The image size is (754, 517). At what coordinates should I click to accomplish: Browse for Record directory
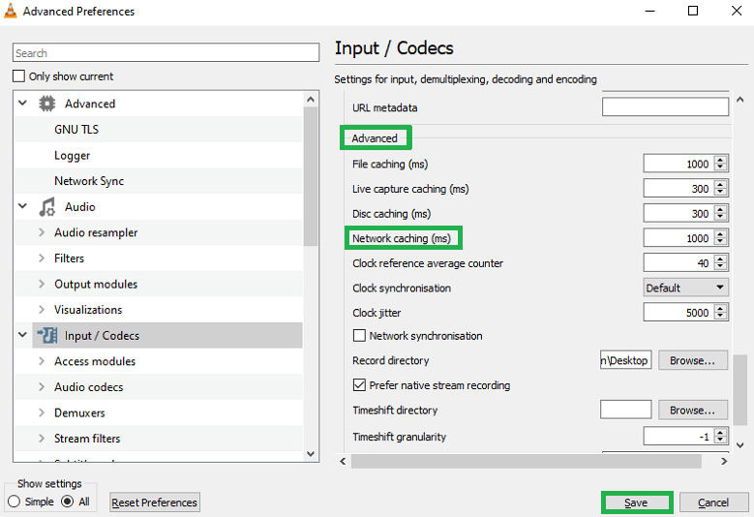[692, 360]
